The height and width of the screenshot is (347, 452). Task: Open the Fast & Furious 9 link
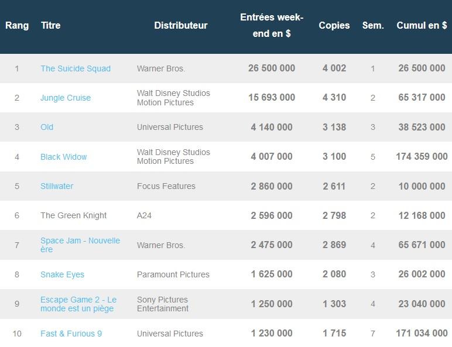tap(71, 334)
